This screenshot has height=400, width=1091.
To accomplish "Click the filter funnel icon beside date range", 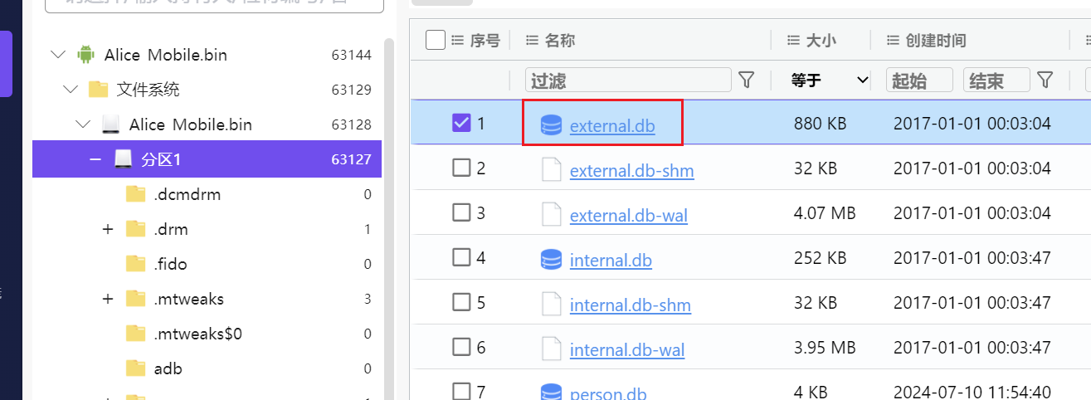I will pos(1045,80).
